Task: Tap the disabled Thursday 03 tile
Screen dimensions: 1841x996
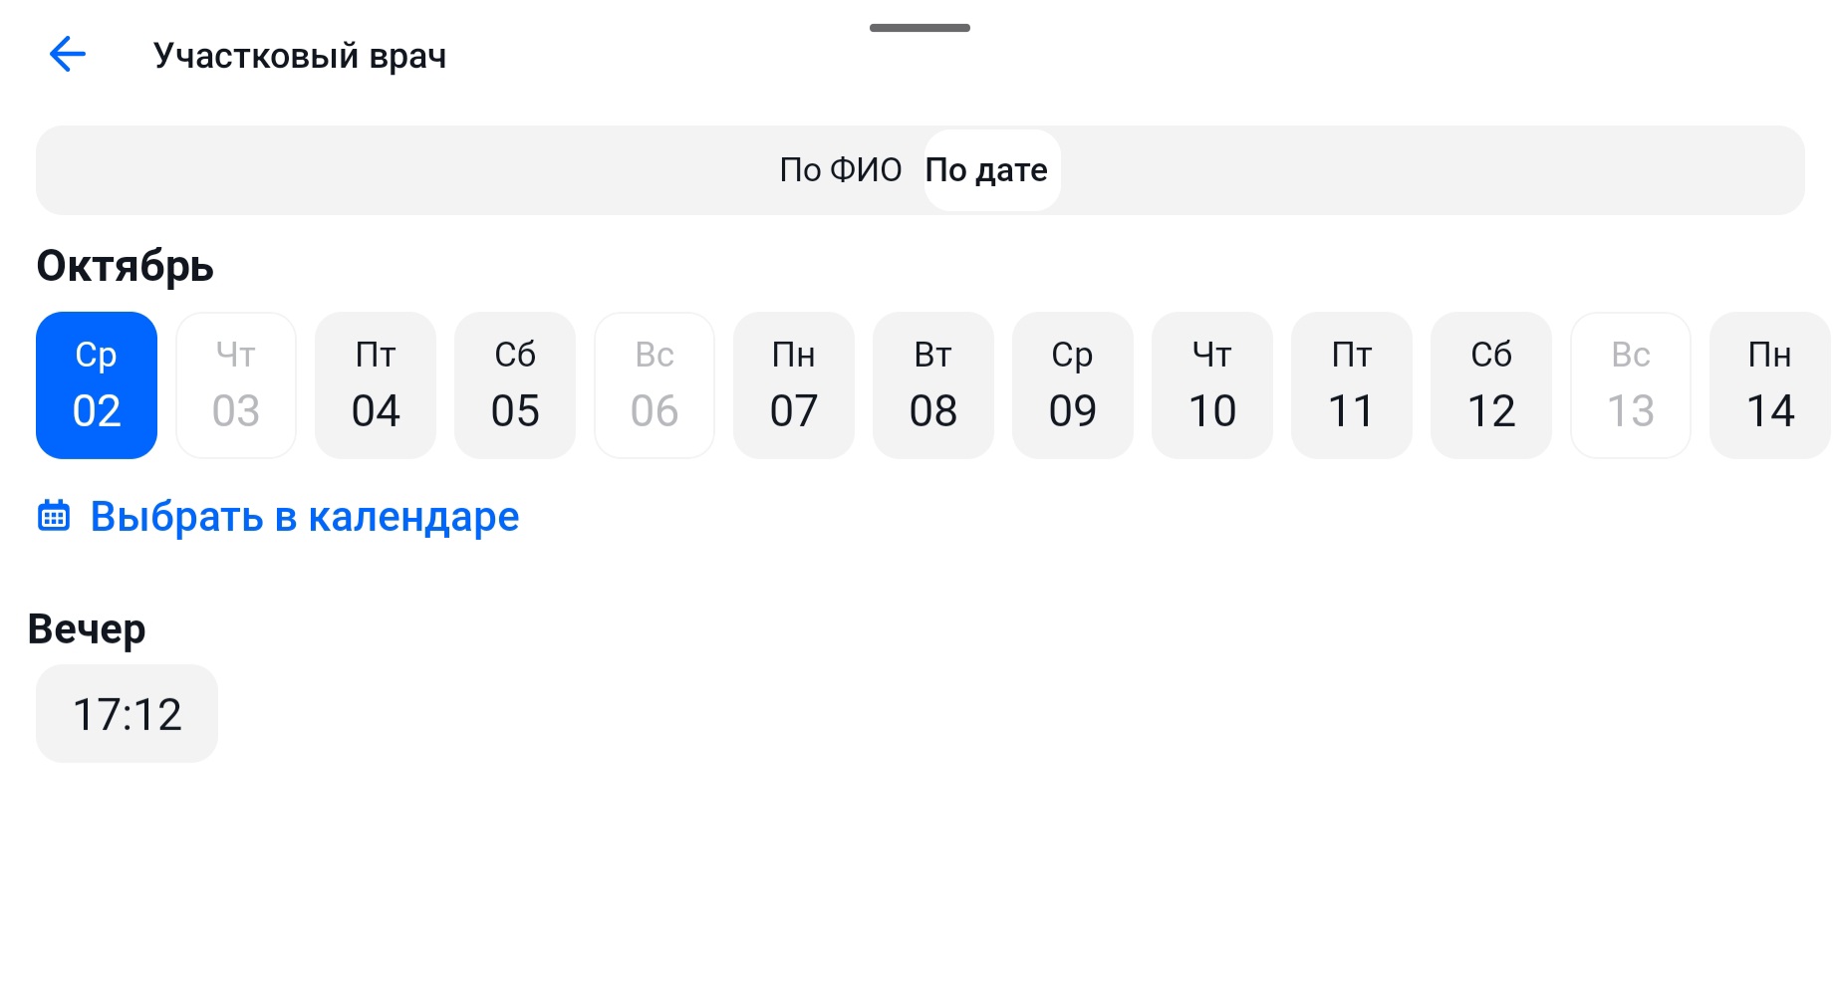Action: (236, 385)
